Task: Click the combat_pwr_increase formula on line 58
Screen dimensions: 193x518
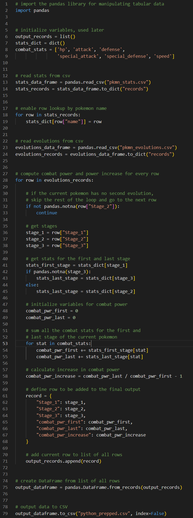Action: pyautogui.click(x=104, y=376)
